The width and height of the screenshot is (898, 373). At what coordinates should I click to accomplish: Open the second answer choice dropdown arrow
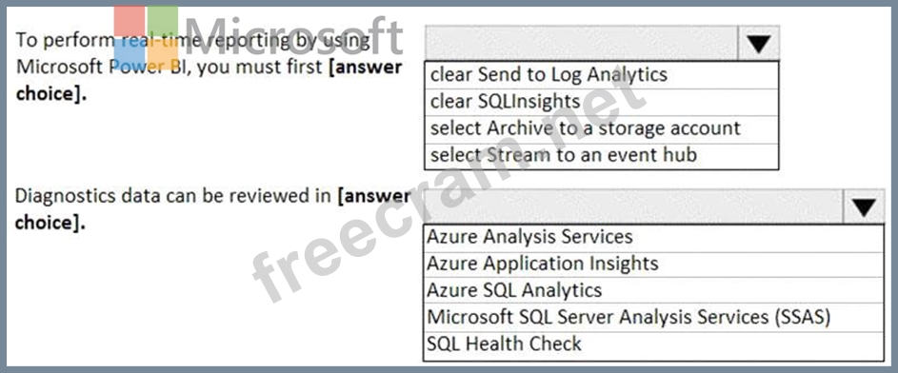point(864,206)
